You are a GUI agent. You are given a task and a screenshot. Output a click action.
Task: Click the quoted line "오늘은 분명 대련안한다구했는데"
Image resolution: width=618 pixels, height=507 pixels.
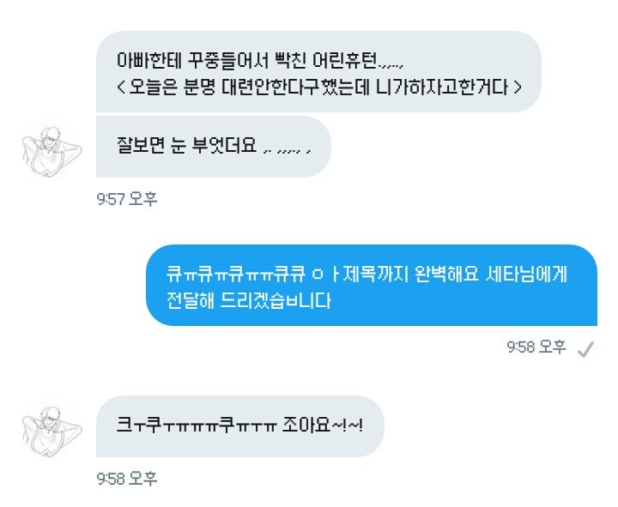(x=249, y=87)
